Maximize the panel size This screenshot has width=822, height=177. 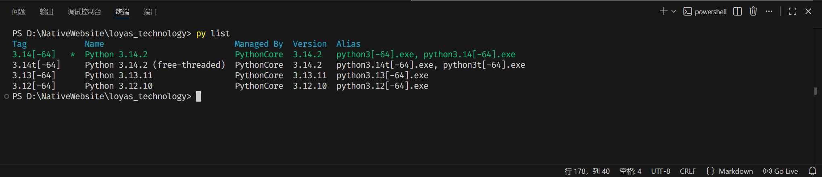[793, 11]
